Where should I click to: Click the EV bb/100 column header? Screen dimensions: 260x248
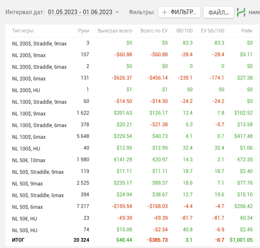212,31
